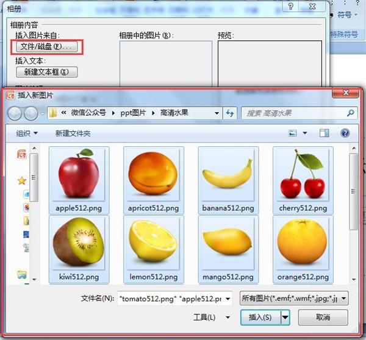Open the file type filter dropdown

coord(343,298)
